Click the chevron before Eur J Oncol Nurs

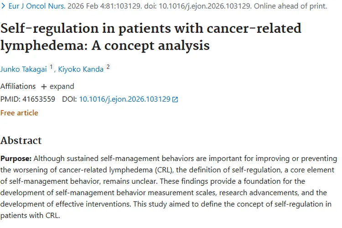3,6
